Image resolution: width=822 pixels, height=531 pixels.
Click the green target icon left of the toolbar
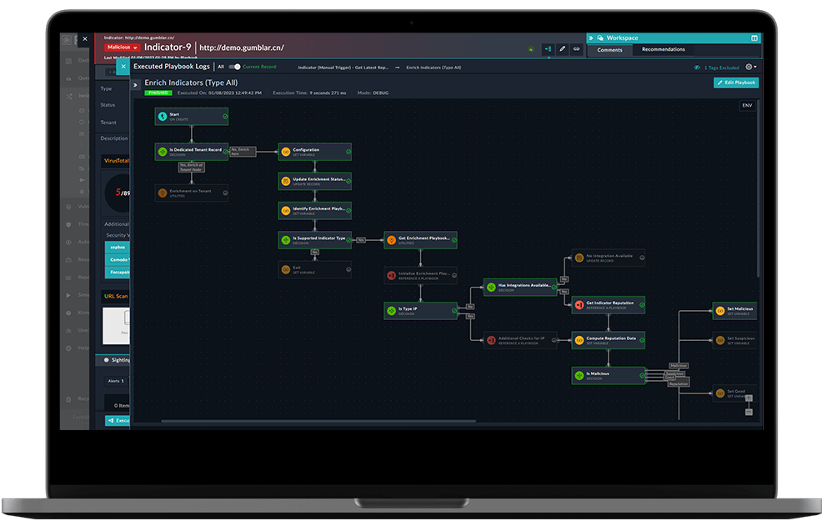(531, 50)
